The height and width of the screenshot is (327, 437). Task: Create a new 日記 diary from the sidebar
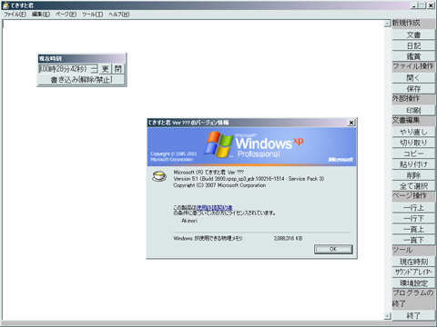tap(413, 45)
